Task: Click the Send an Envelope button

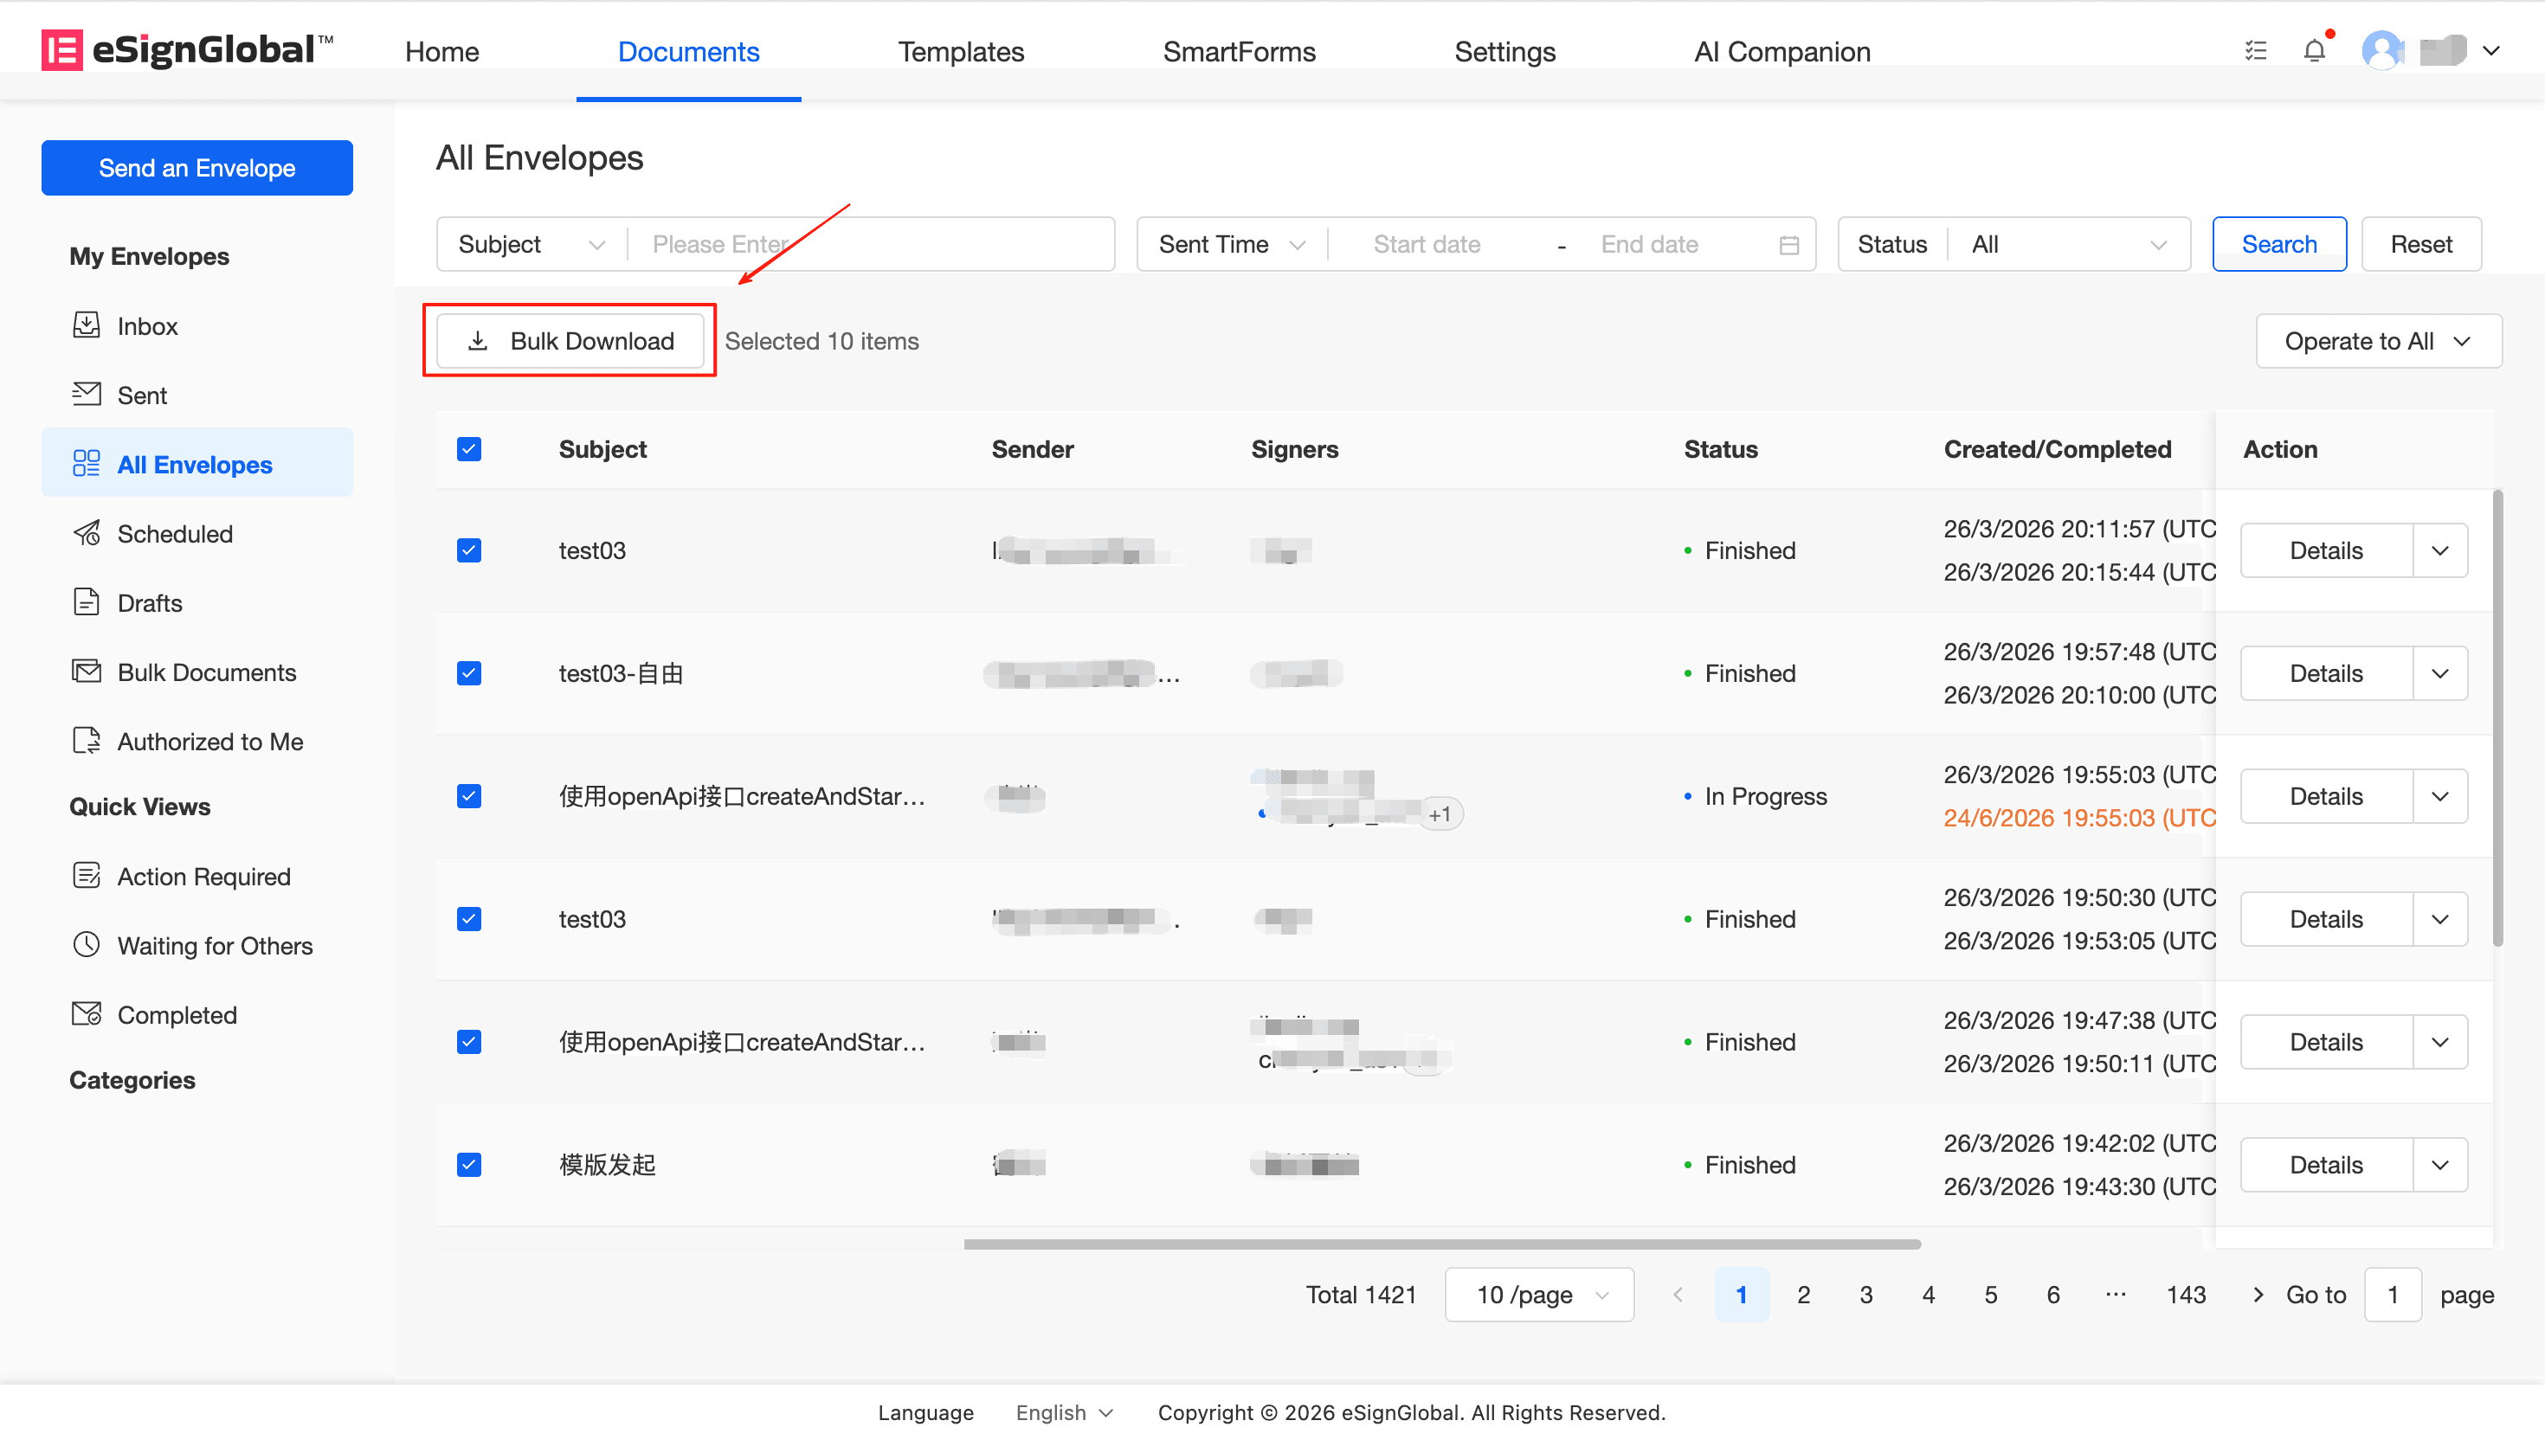Action: tap(197, 168)
